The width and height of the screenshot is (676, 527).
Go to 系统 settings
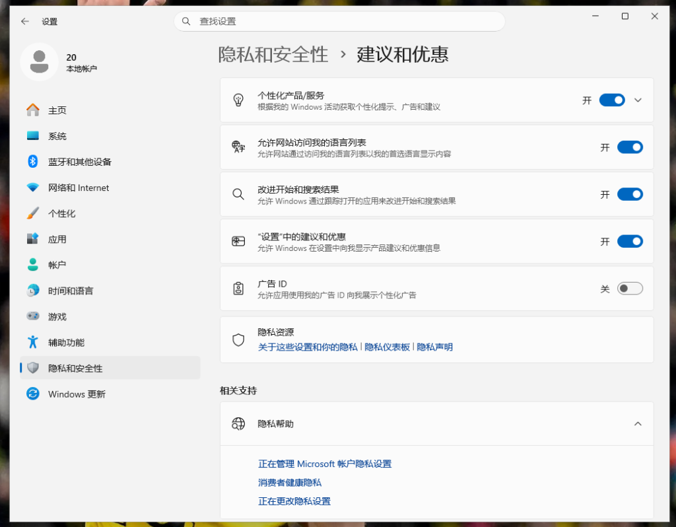(x=110, y=136)
